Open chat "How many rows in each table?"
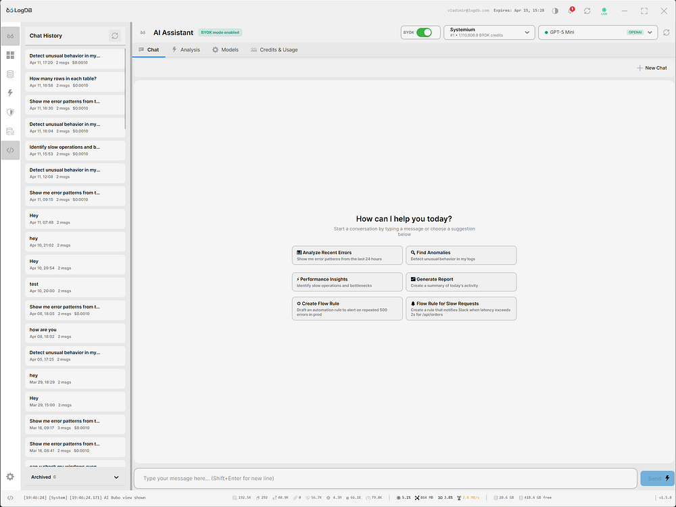This screenshot has width=676, height=507. pyautogui.click(x=75, y=82)
